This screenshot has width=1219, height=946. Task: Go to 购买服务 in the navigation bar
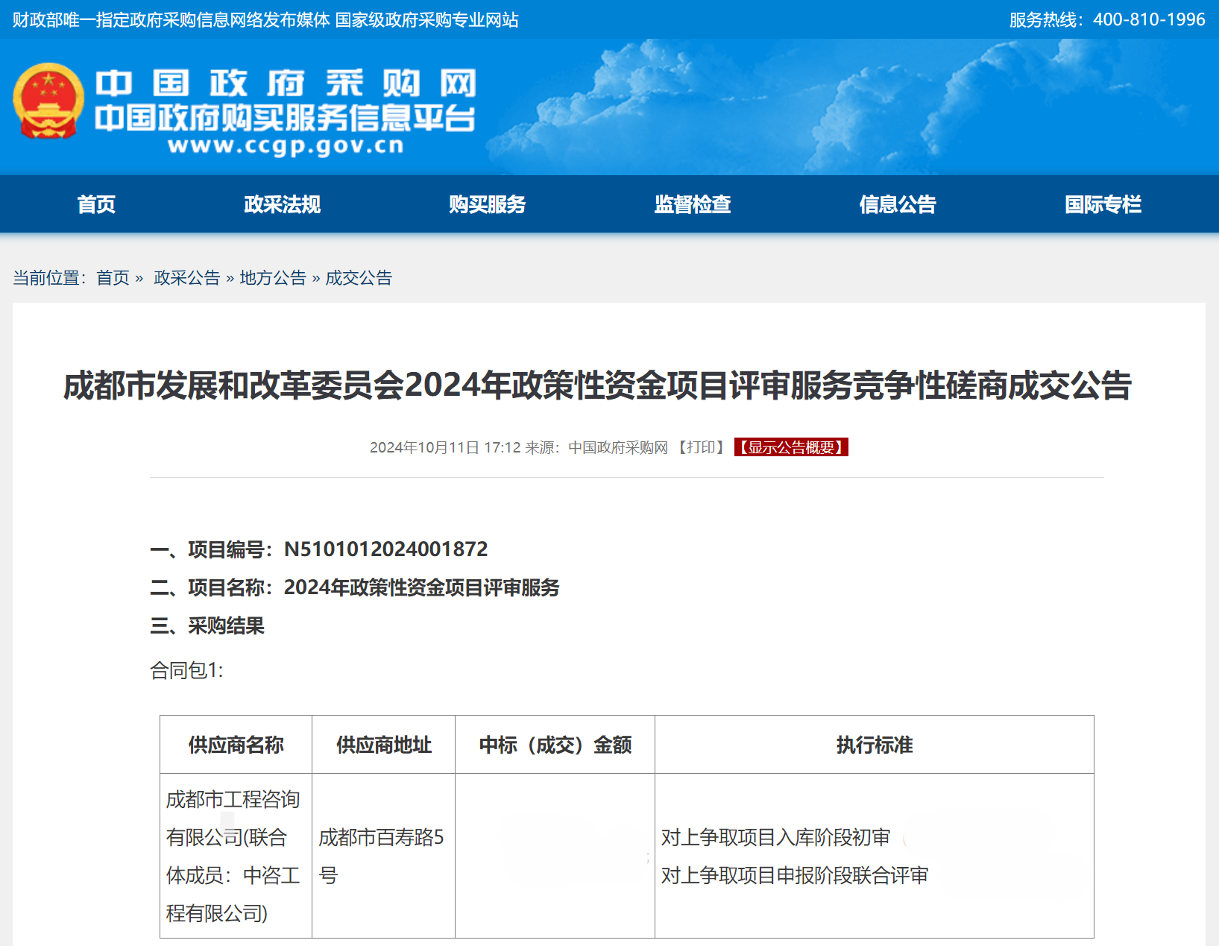(487, 204)
